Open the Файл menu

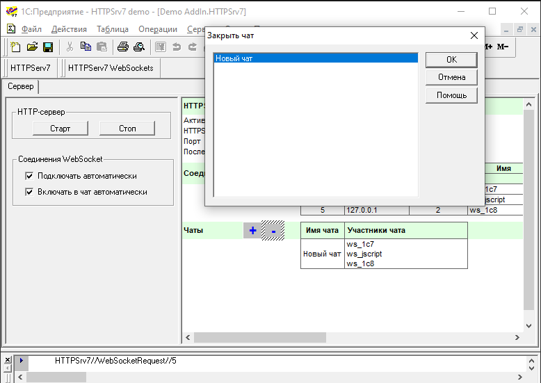pos(31,29)
